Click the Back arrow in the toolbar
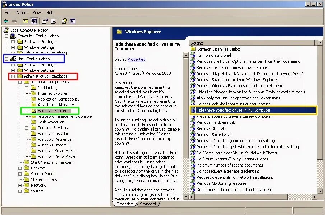This screenshot has width=325, height=215. click(x=6, y=21)
